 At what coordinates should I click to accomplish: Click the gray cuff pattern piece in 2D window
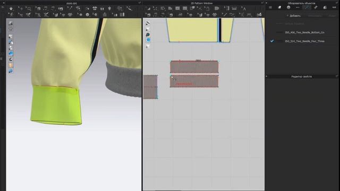[x=194, y=74]
